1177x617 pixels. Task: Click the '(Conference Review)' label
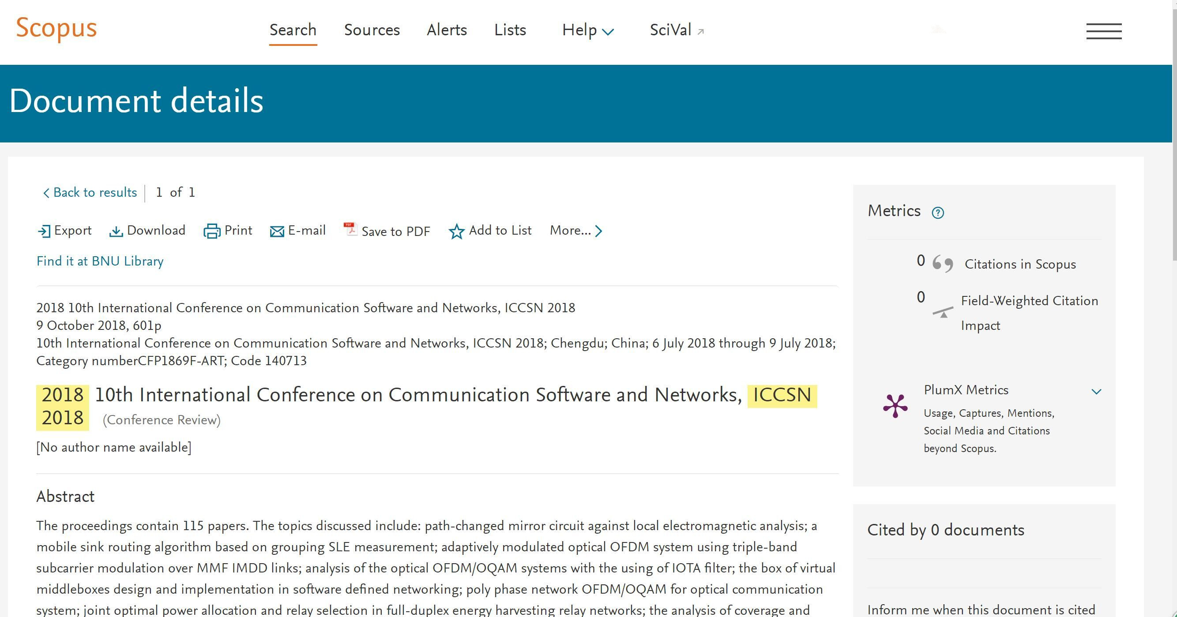pyautogui.click(x=161, y=420)
